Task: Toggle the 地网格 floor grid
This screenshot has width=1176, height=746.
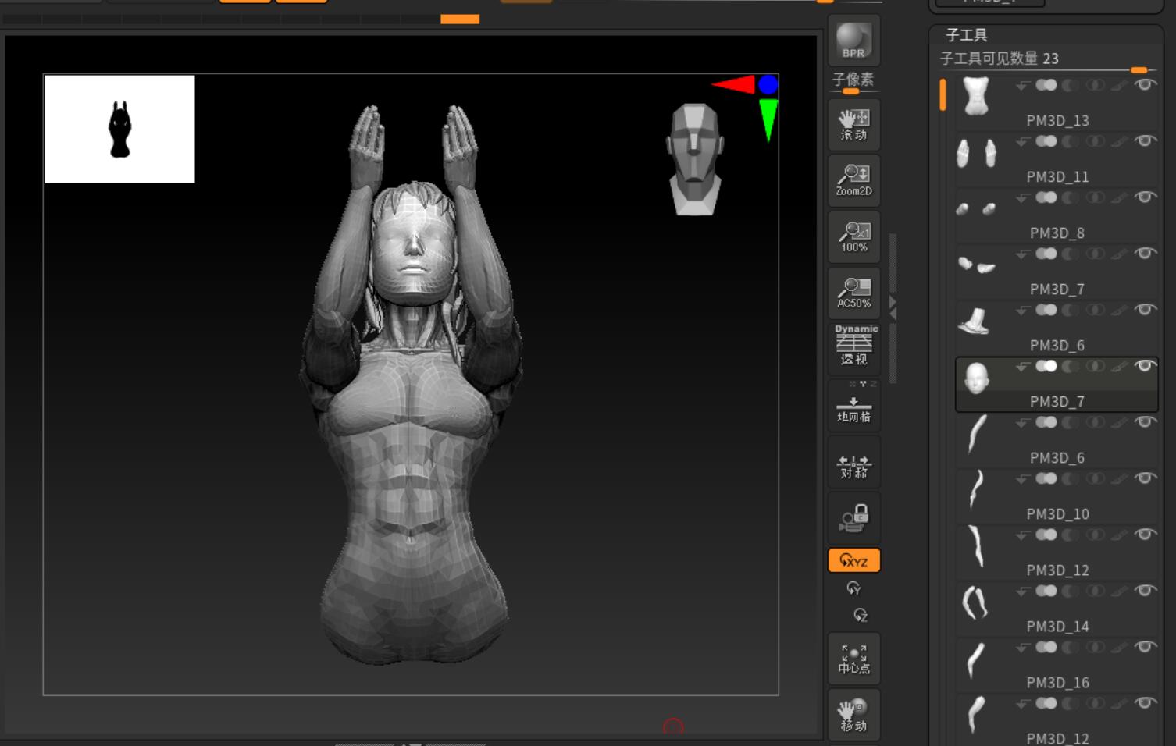Action: coord(853,407)
